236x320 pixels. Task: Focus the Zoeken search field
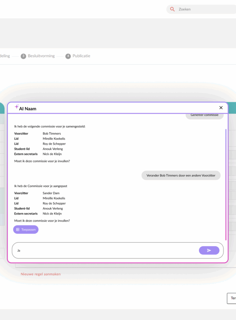203,9
